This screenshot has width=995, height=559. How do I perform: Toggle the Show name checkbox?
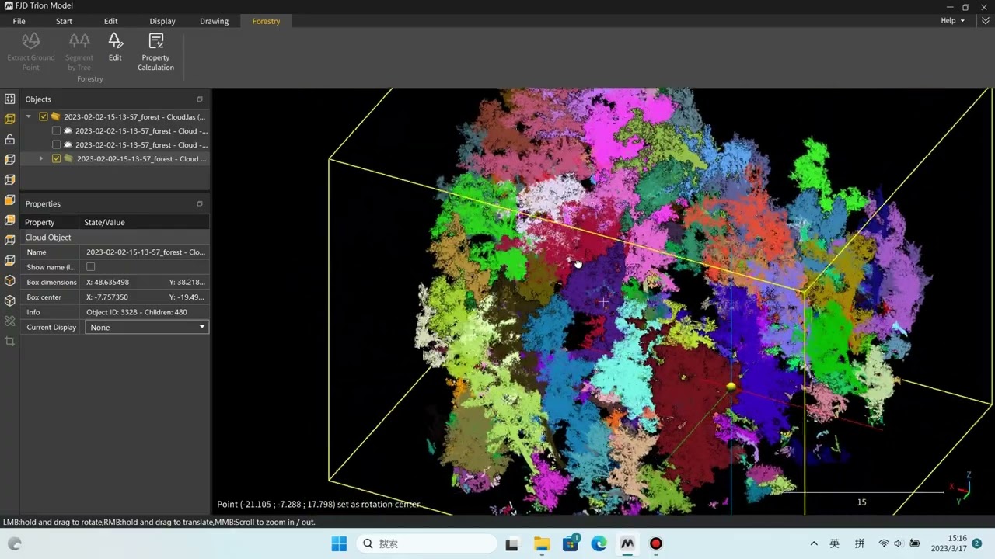90,267
